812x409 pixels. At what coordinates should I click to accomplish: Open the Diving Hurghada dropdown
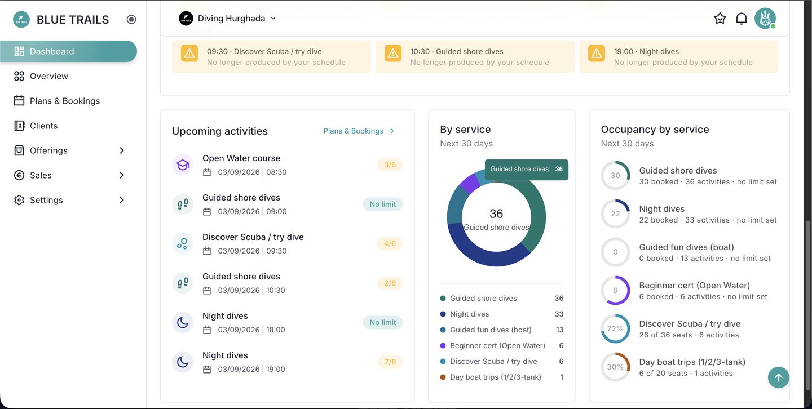(228, 19)
